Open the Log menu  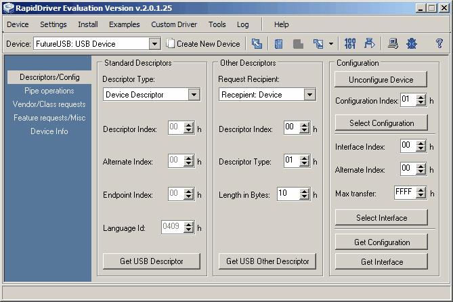pyautogui.click(x=242, y=24)
